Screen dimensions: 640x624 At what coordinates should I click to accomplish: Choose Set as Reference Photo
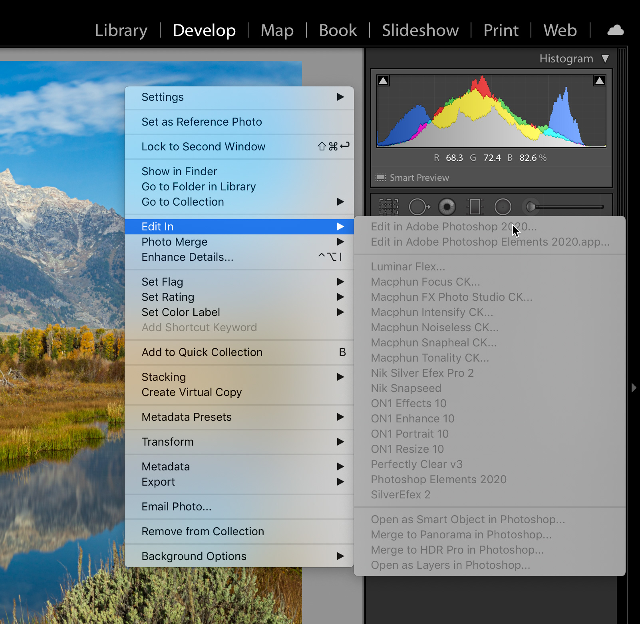202,122
